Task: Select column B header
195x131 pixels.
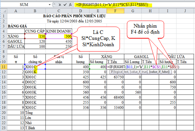Action: (x=35, y=11)
